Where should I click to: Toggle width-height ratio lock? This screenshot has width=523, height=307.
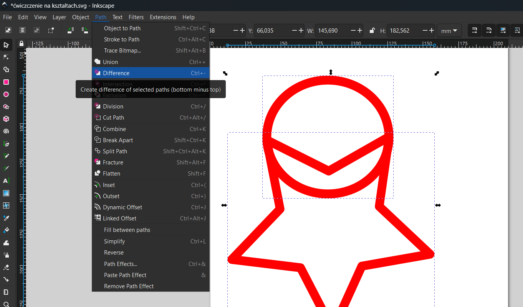(x=372, y=31)
